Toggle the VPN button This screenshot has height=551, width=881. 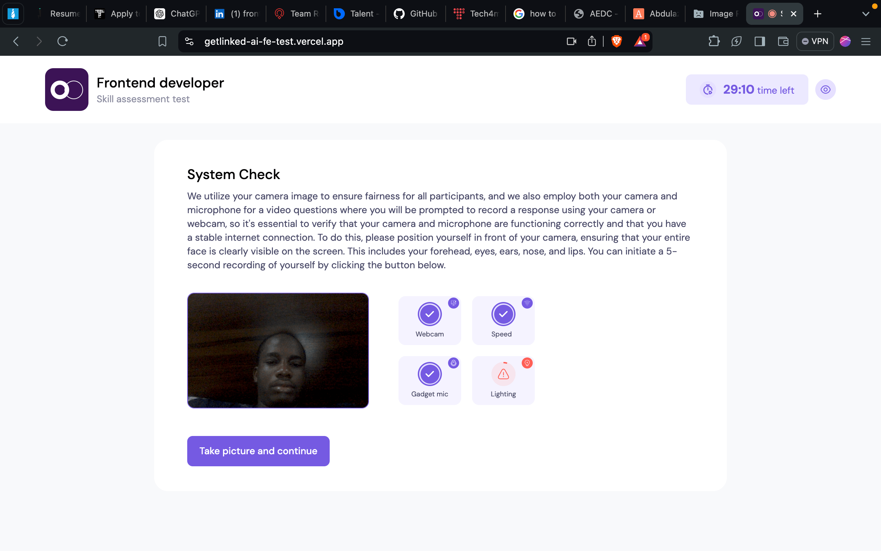(x=815, y=41)
